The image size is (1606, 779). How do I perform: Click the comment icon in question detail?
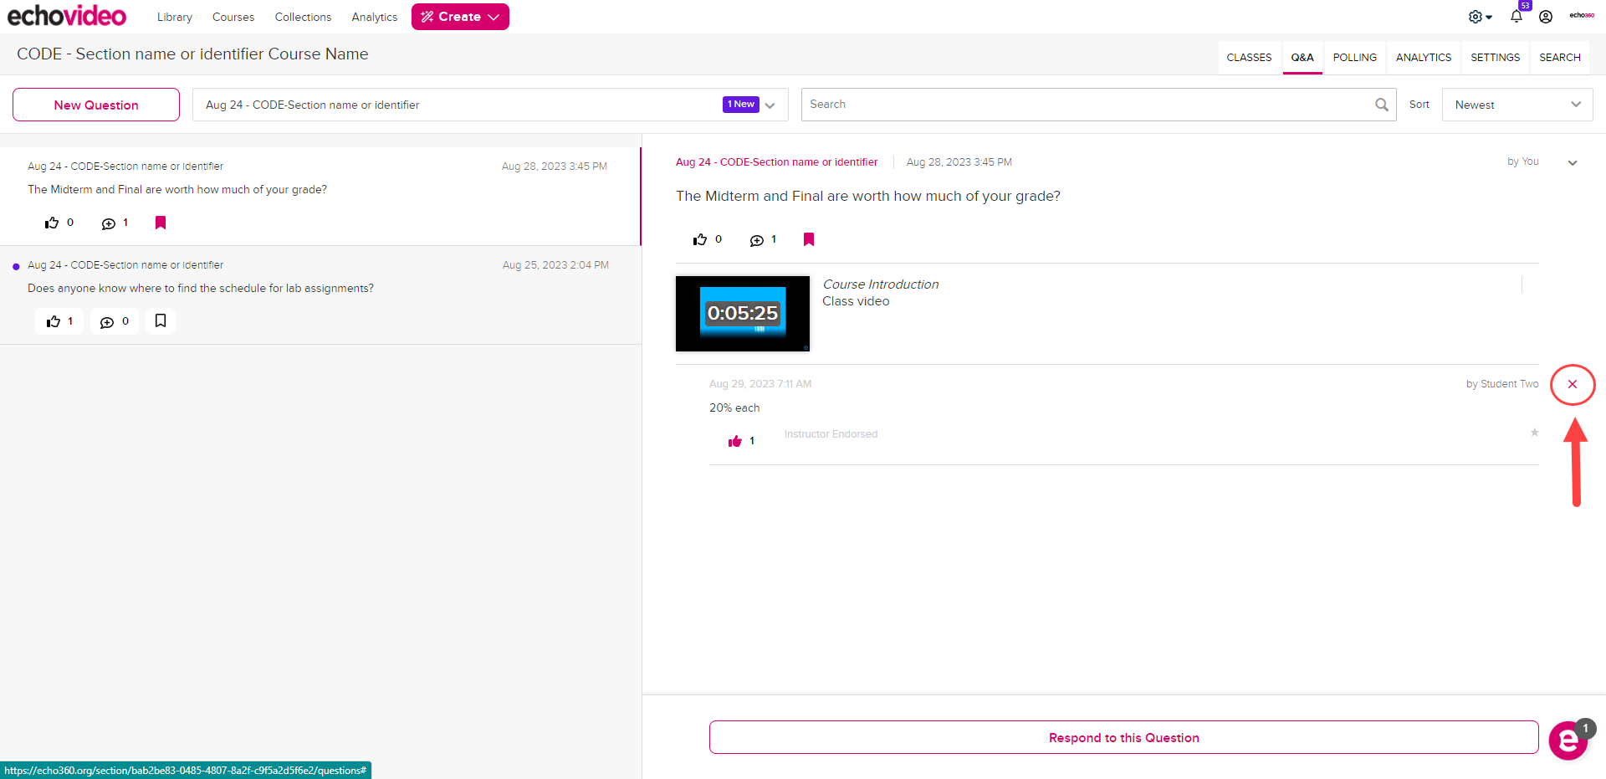pyautogui.click(x=757, y=240)
